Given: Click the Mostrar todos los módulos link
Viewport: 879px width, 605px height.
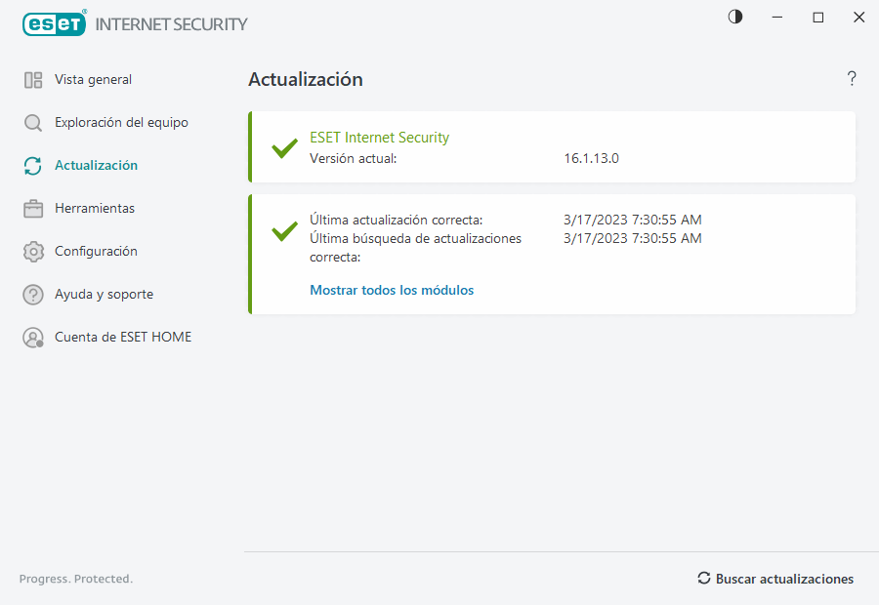Looking at the screenshot, I should pyautogui.click(x=392, y=290).
